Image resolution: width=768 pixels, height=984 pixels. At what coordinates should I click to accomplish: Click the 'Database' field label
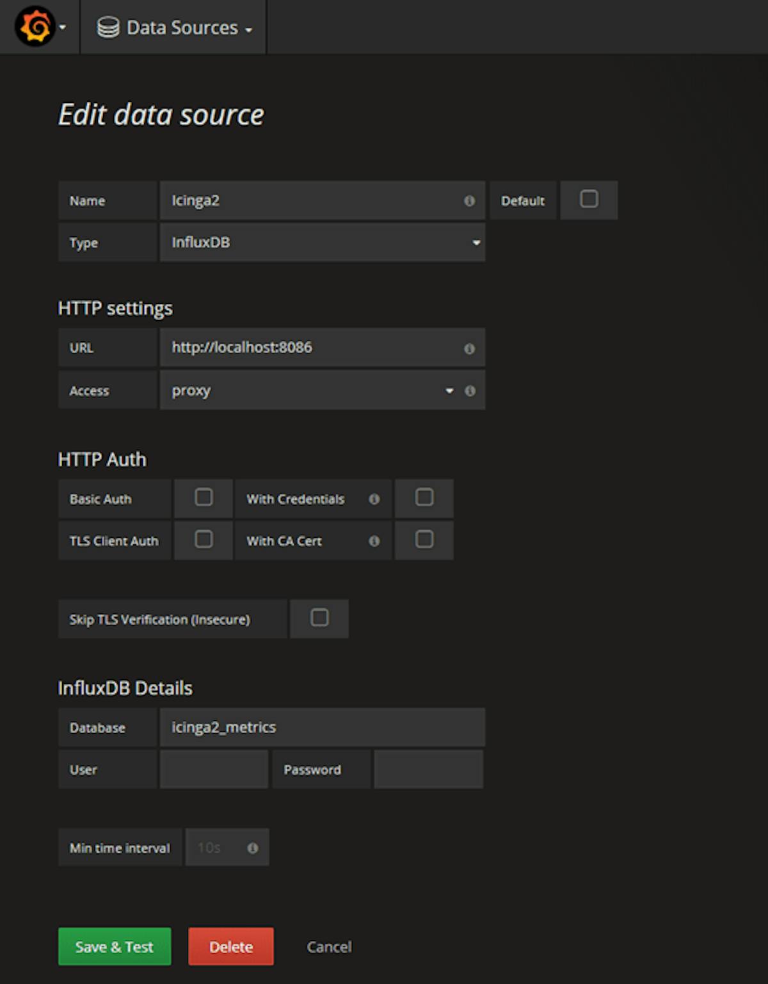point(97,728)
